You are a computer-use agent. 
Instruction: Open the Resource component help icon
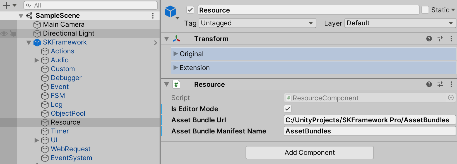point(429,85)
